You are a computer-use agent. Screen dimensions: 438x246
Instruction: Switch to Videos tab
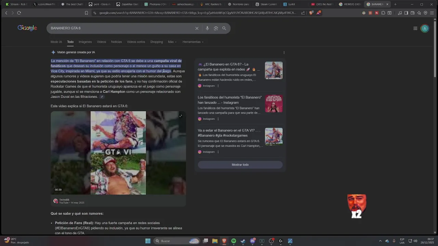tap(101, 42)
